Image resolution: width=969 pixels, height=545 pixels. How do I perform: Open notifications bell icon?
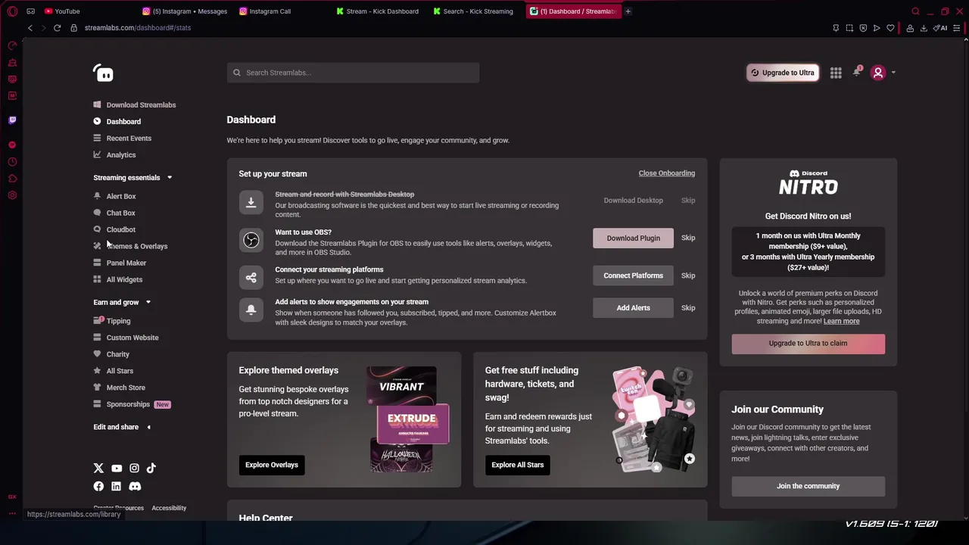tap(856, 72)
